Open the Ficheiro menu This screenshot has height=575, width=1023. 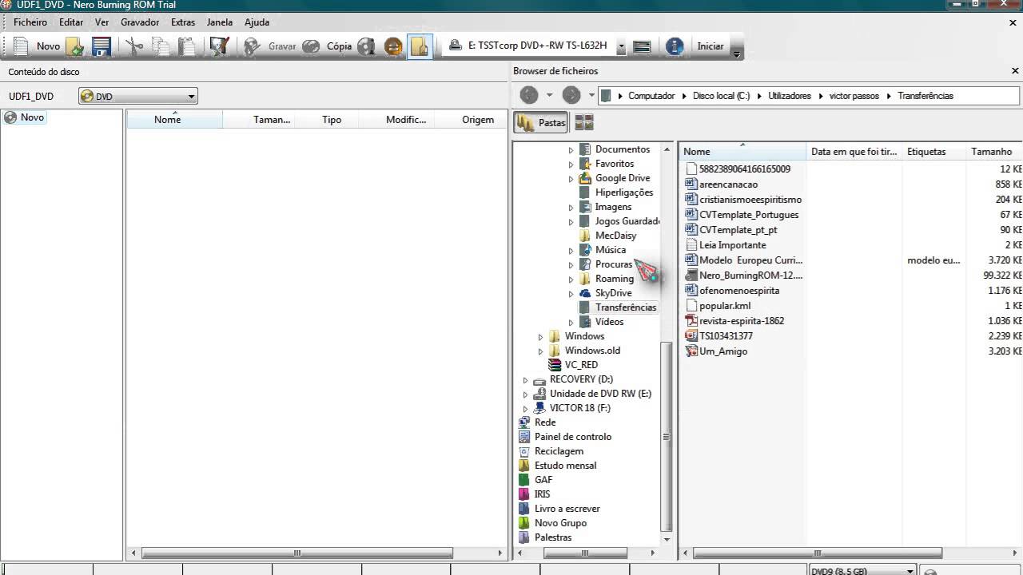pos(30,22)
